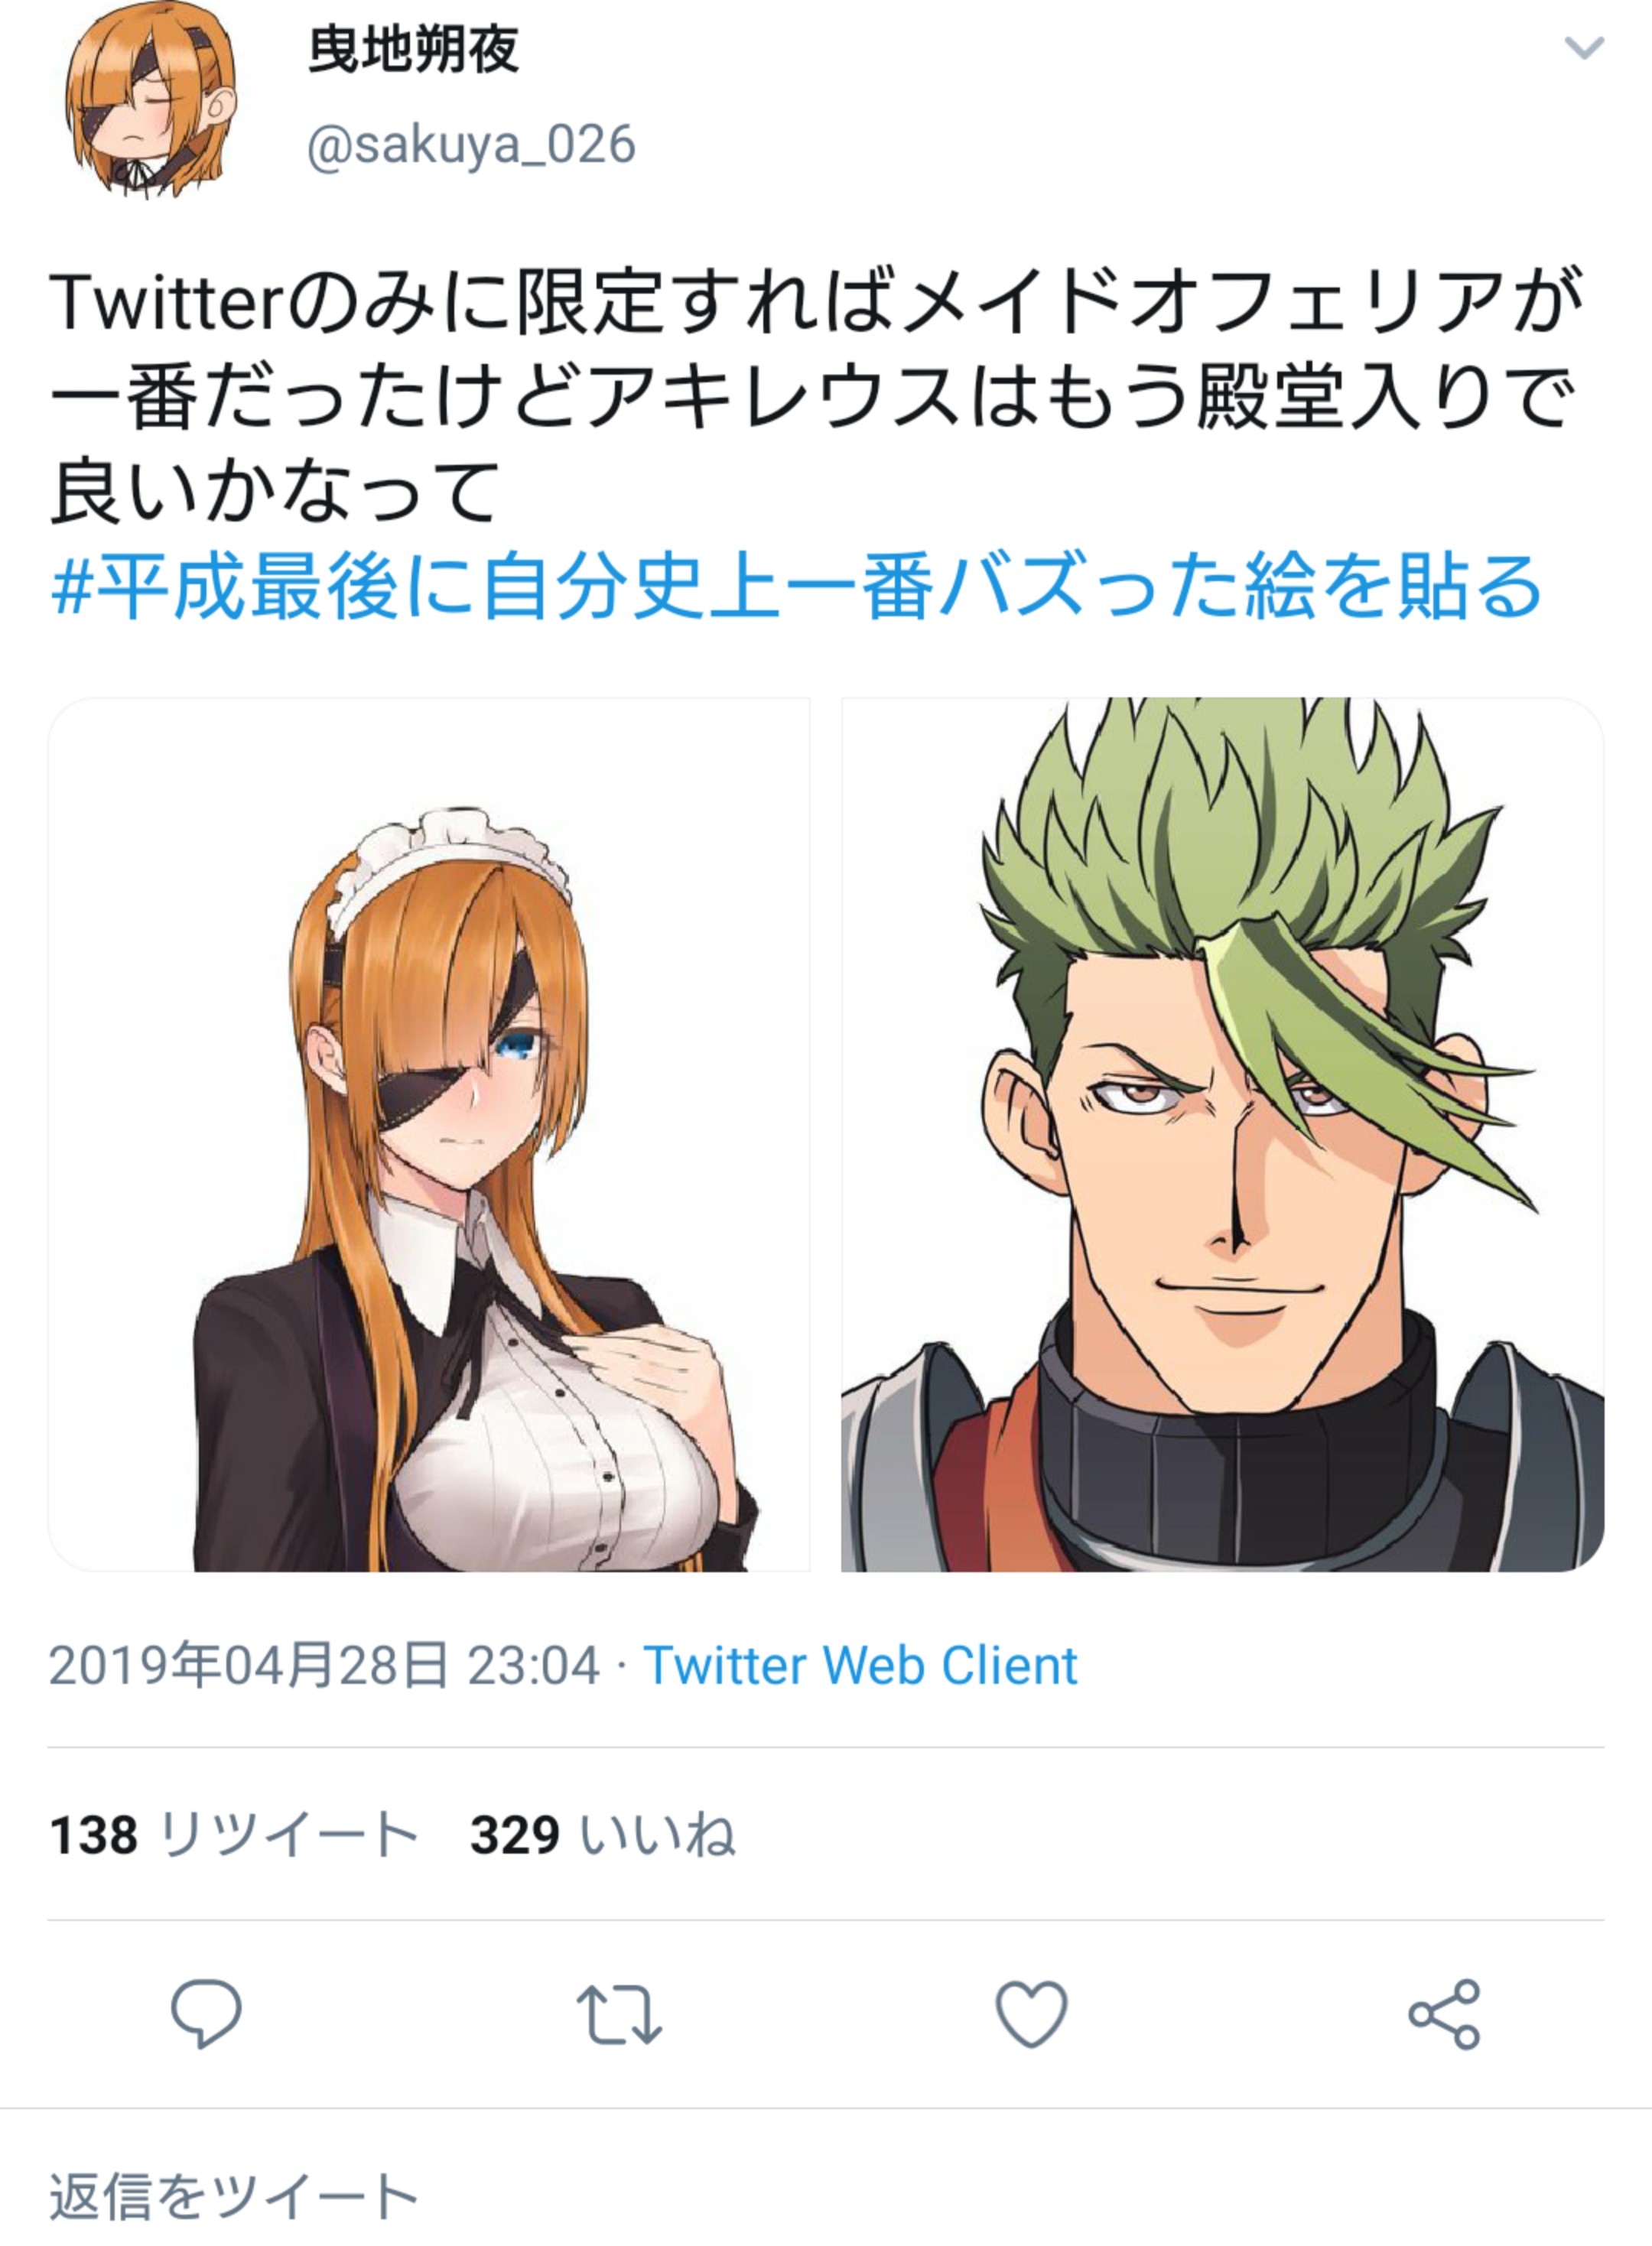Open the @sakuya_026 handle
The height and width of the screenshot is (2246, 1652).
pos(471,145)
